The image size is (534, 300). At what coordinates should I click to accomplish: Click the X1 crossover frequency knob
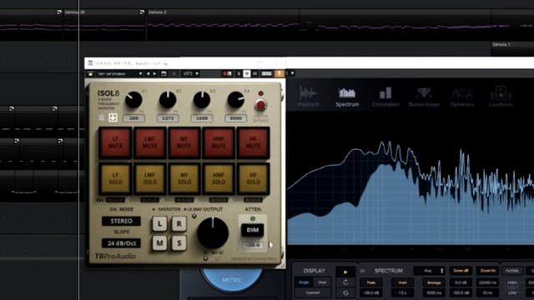[133, 100]
